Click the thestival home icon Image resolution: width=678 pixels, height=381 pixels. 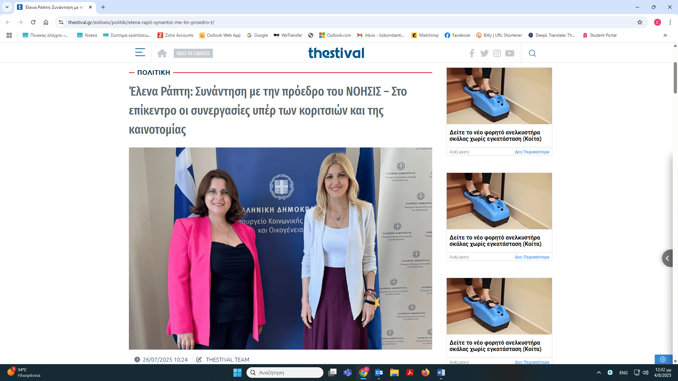point(162,53)
